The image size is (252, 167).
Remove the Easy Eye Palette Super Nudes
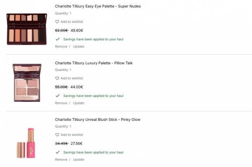(x=61, y=46)
